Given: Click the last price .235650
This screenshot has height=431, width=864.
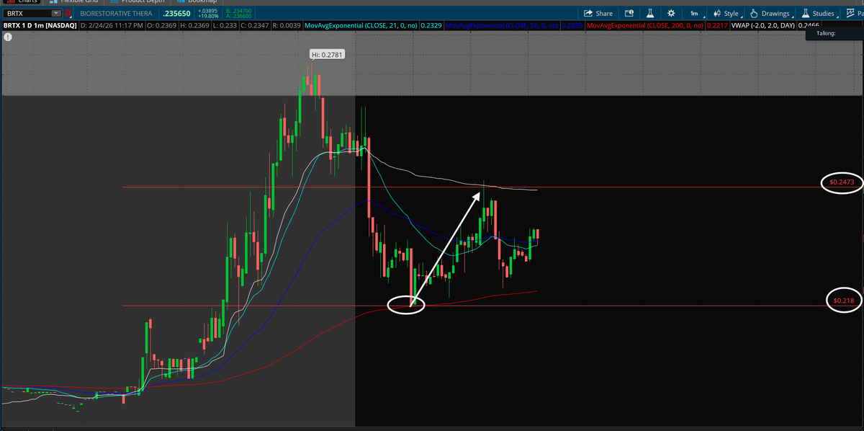Looking at the screenshot, I should 177,13.
